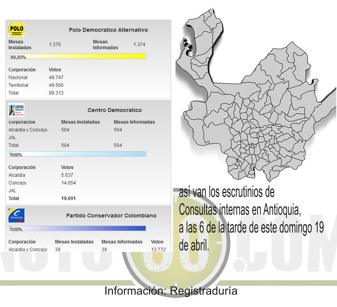Open the Partido Conservador Colombiano heading
337x307 pixels.
click(x=111, y=216)
